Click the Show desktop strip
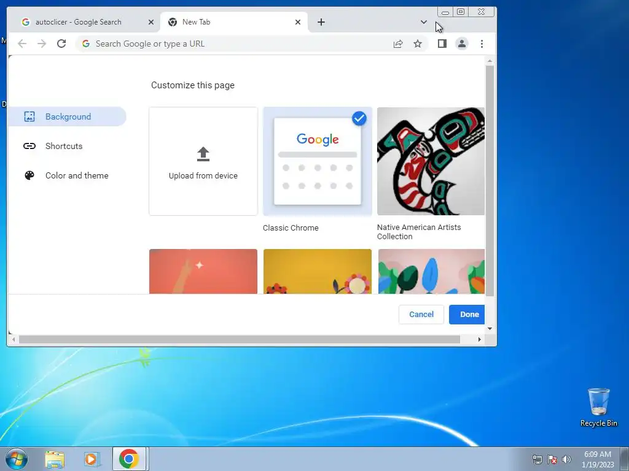The height and width of the screenshot is (471, 629). pos(625,459)
